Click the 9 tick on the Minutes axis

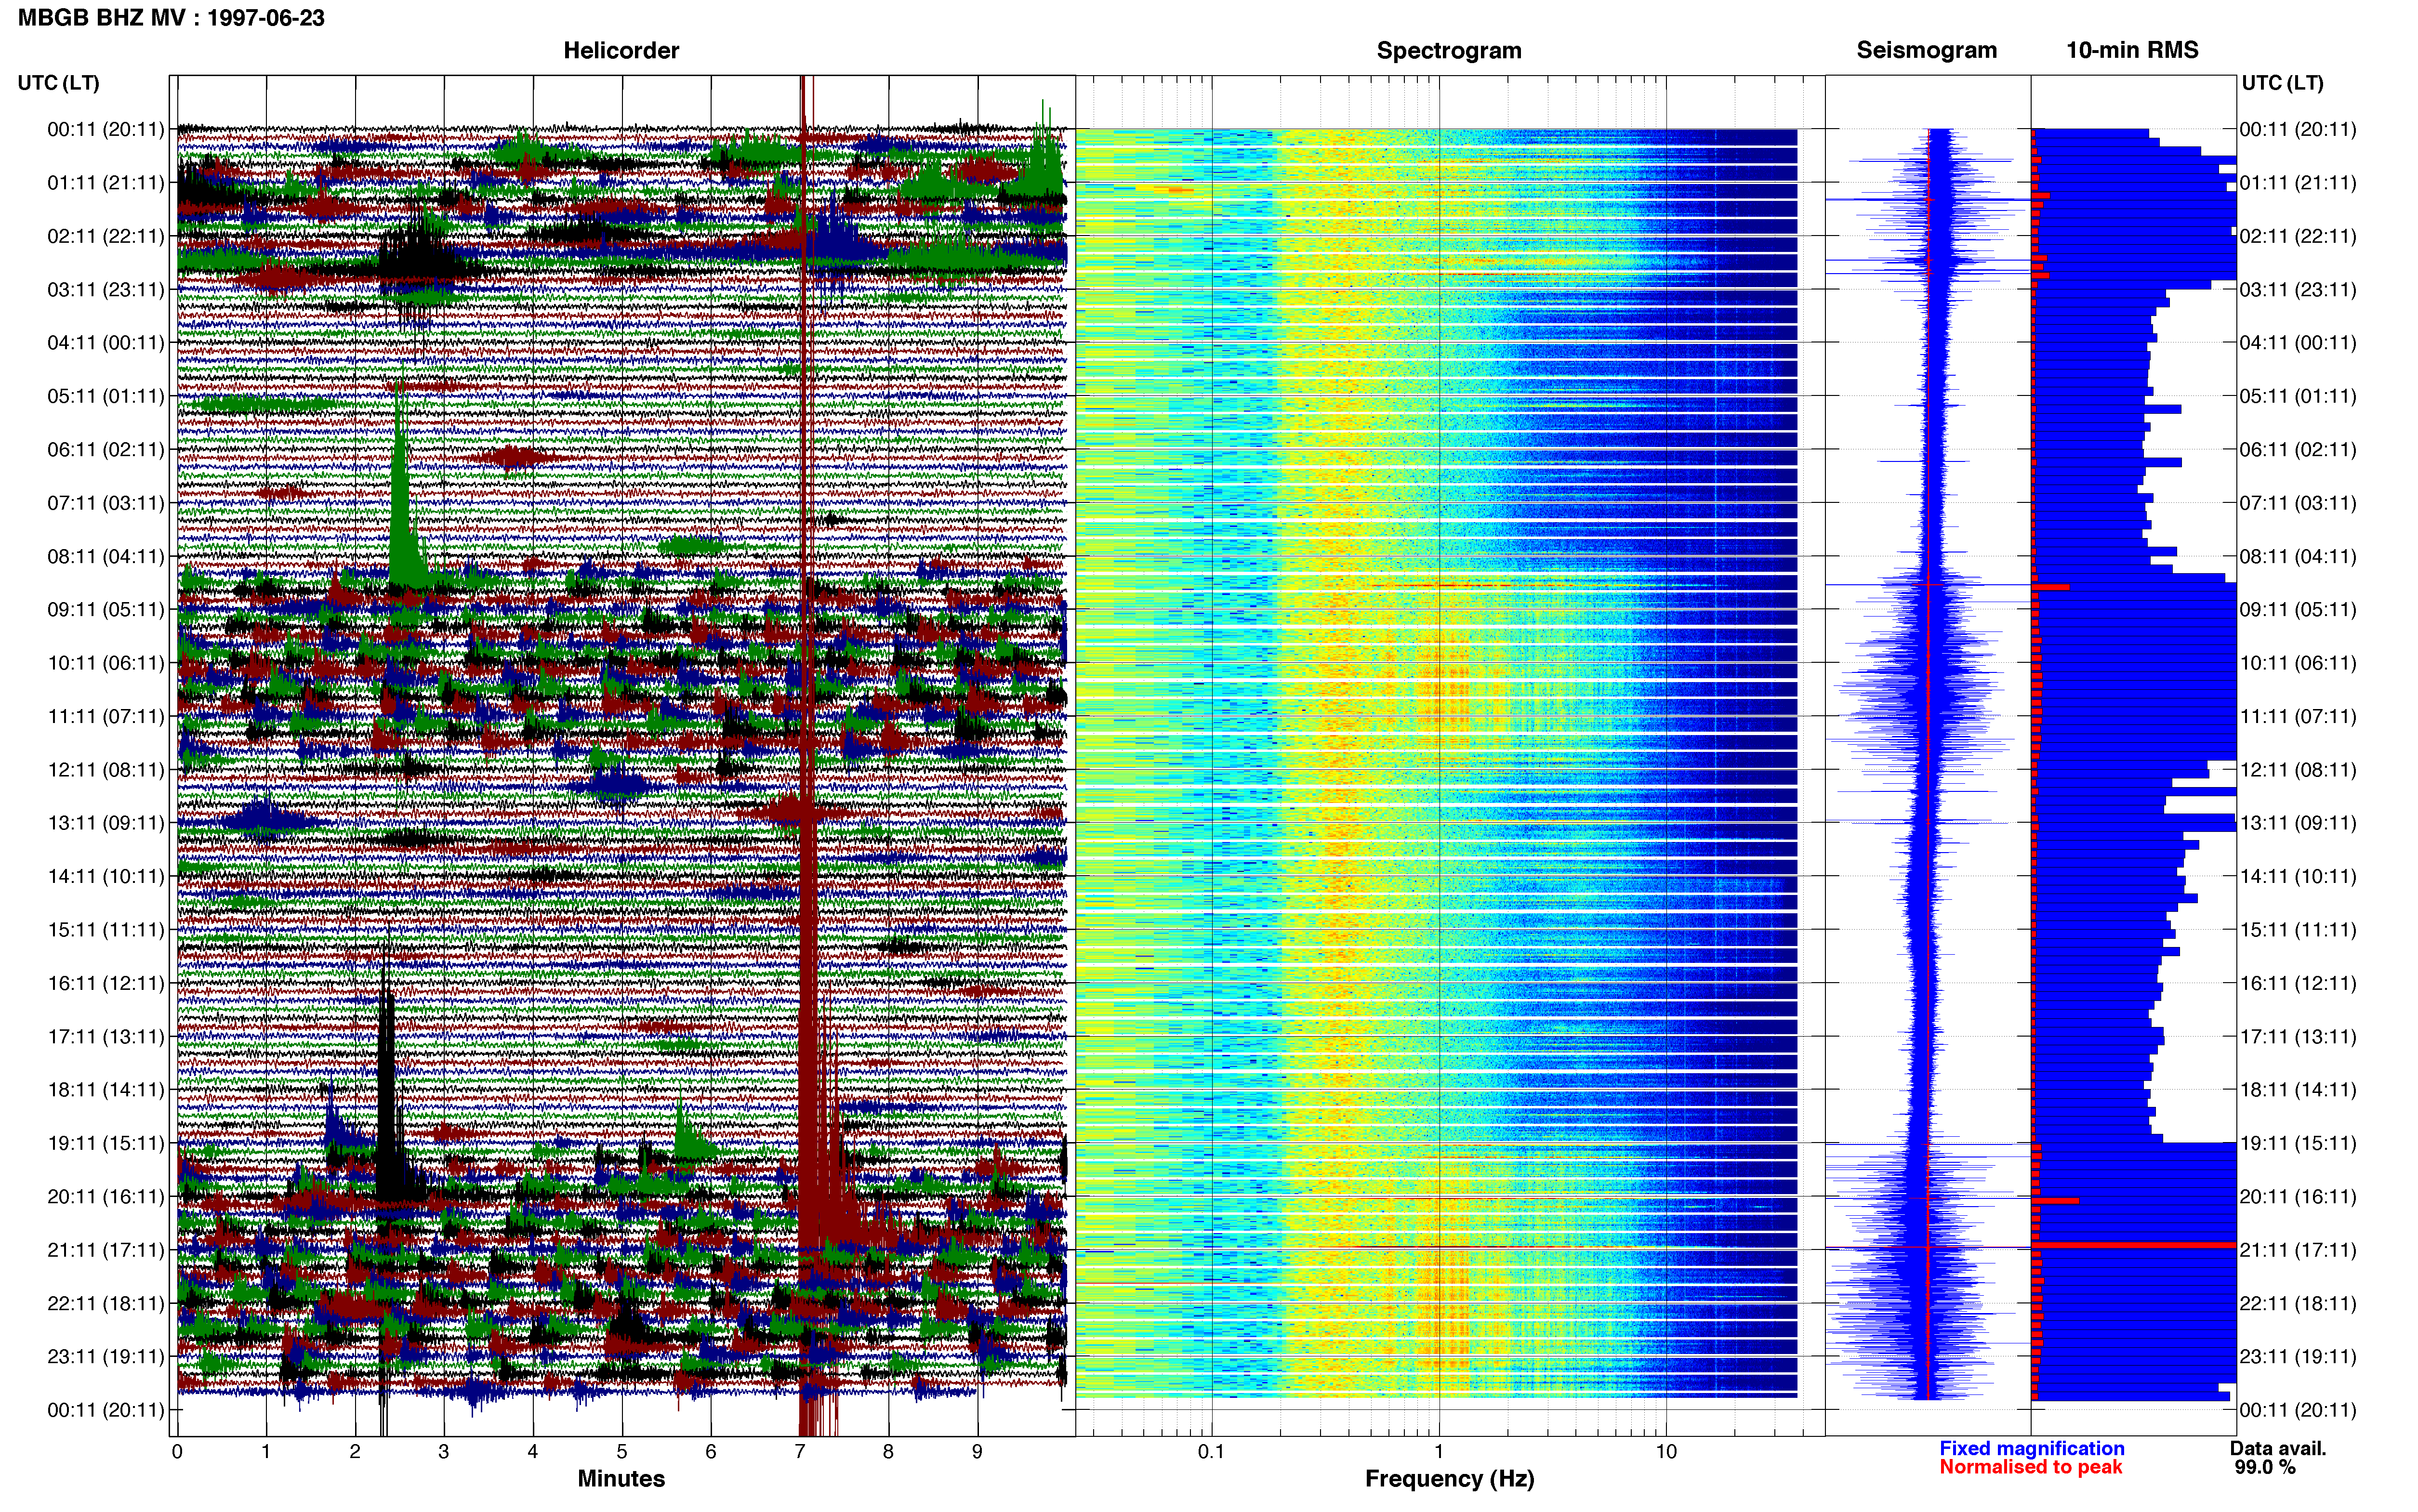coord(977,1452)
